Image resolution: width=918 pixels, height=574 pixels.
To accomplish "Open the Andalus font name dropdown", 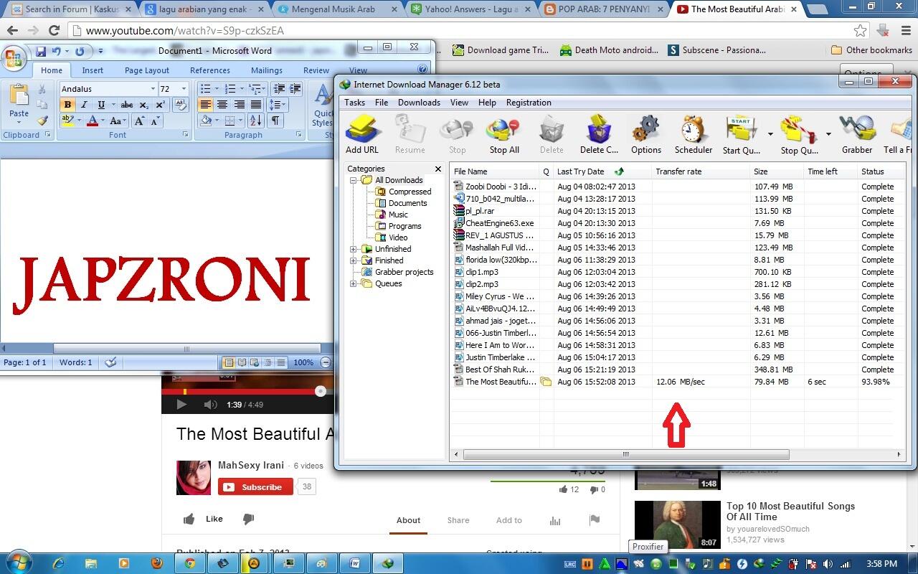I will point(153,89).
